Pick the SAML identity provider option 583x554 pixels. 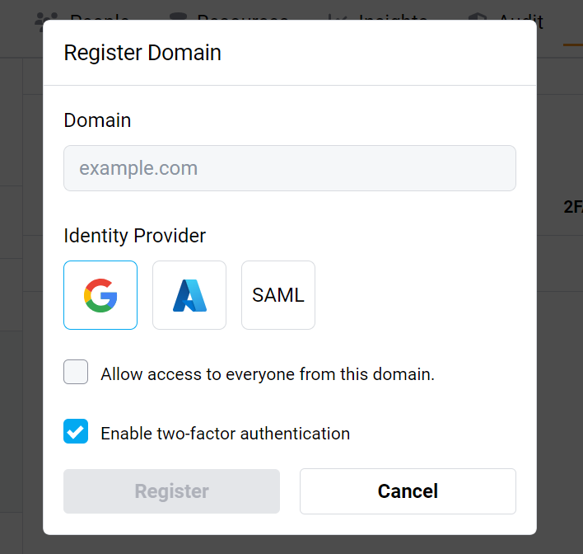(278, 295)
